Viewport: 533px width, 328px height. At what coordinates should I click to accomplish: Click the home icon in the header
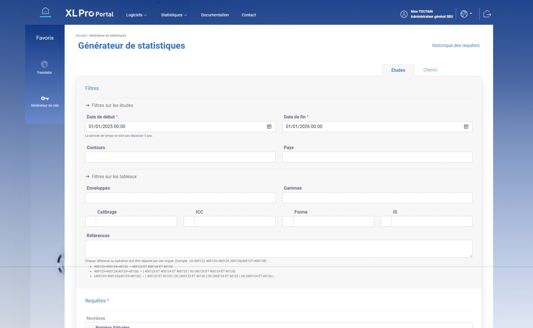pos(45,12)
